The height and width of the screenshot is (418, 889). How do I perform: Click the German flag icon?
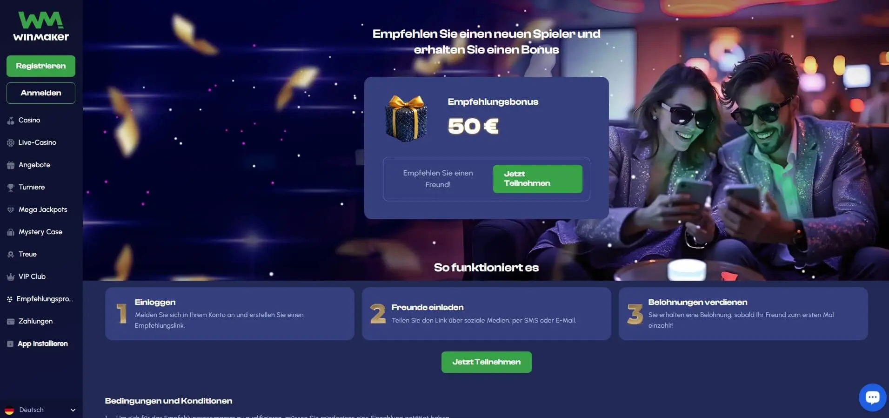(x=9, y=410)
